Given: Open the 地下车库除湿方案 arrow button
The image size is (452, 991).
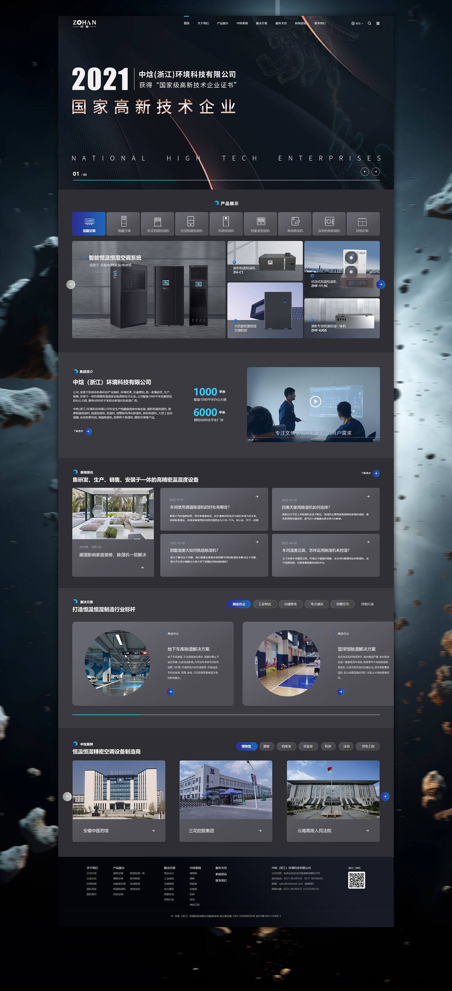Looking at the screenshot, I should coord(171,692).
